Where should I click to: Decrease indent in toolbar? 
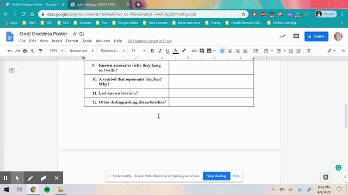click(x=291, y=50)
